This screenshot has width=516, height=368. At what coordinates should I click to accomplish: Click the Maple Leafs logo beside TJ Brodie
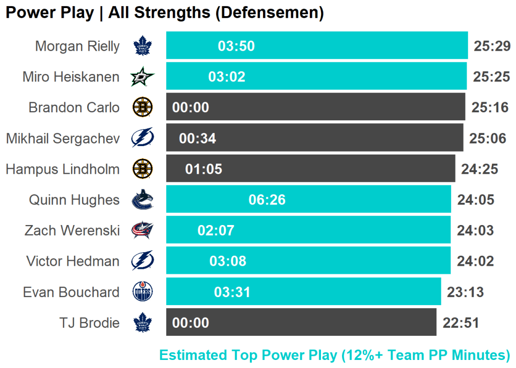(x=143, y=323)
